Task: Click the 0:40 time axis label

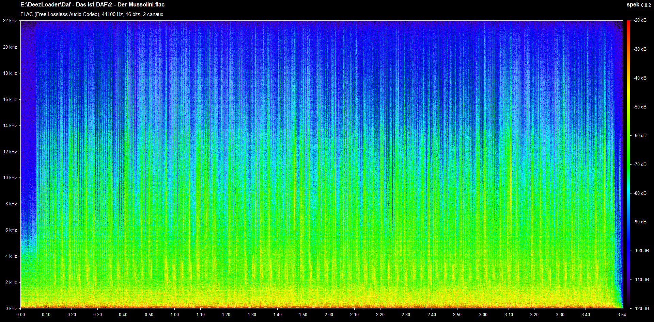Action: pos(123,315)
